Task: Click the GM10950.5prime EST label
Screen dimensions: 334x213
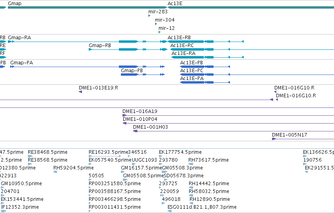Action: click(x=21, y=184)
